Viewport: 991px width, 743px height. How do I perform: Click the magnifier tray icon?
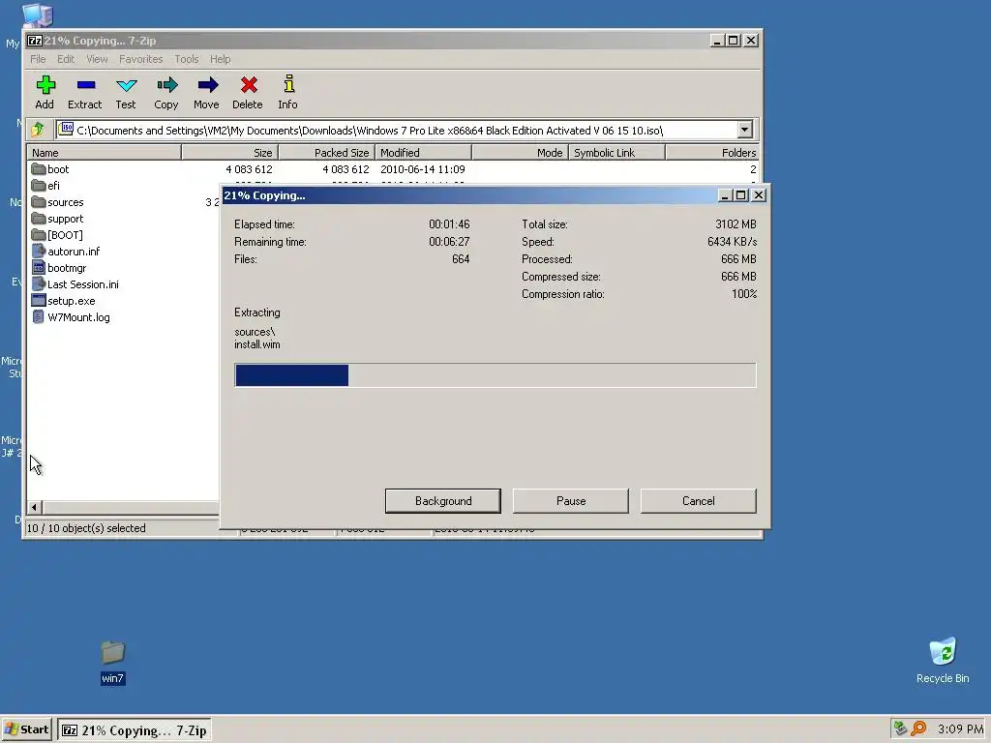pos(918,728)
